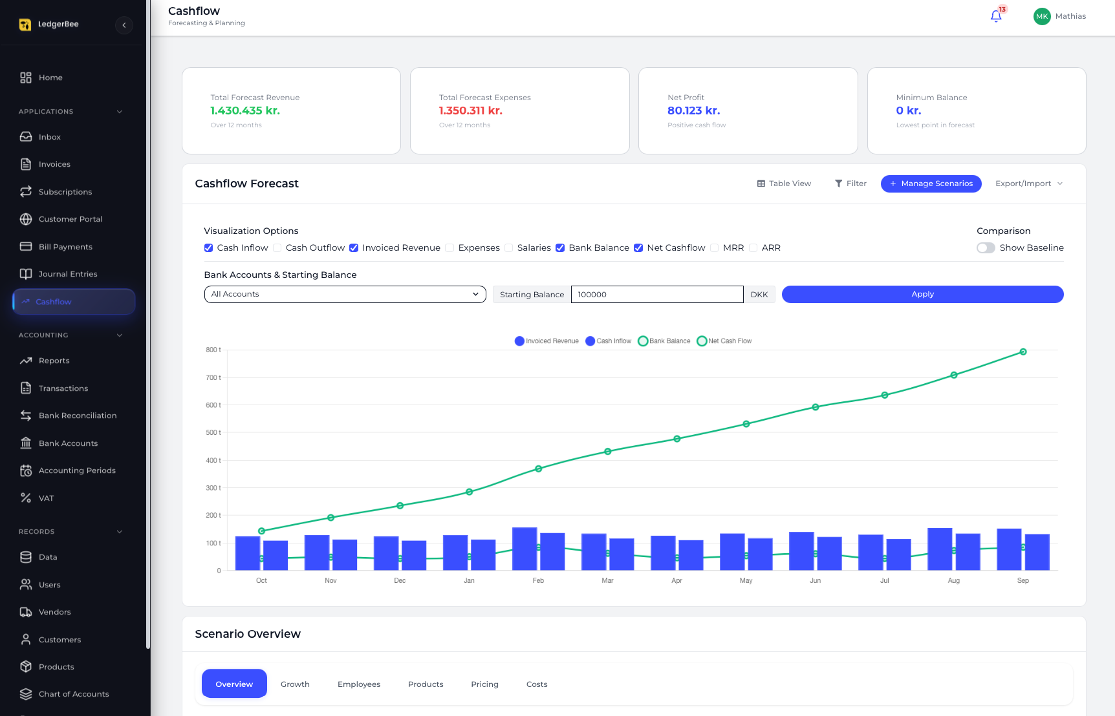Open the All Accounts dropdown

click(345, 294)
